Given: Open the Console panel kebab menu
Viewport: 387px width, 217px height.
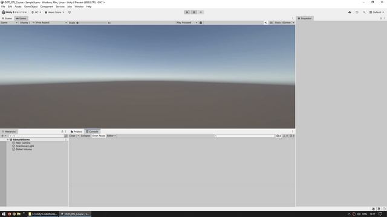Looking at the screenshot, I should [293, 131].
